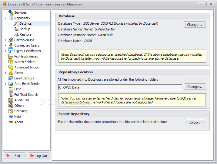Click the Restore icon
Image resolution: width=217 pixels, height=164 pixels.
pyautogui.click(x=16, y=34)
